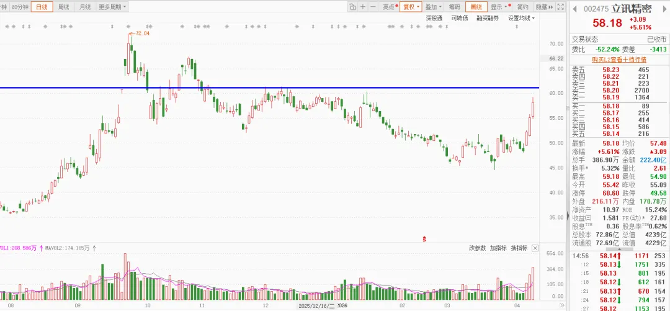Click 跌停 price 49.58
670x311 pixels.
(658, 193)
